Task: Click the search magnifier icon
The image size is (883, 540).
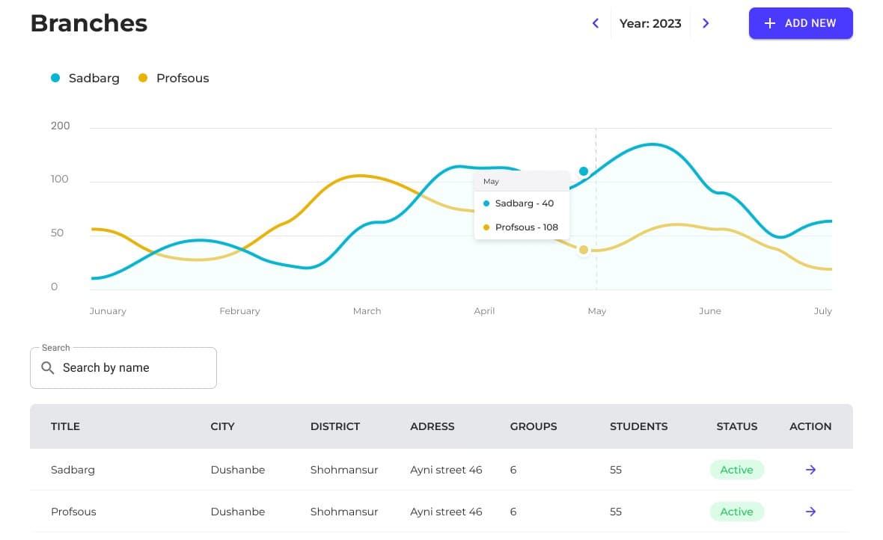Action: (x=48, y=368)
